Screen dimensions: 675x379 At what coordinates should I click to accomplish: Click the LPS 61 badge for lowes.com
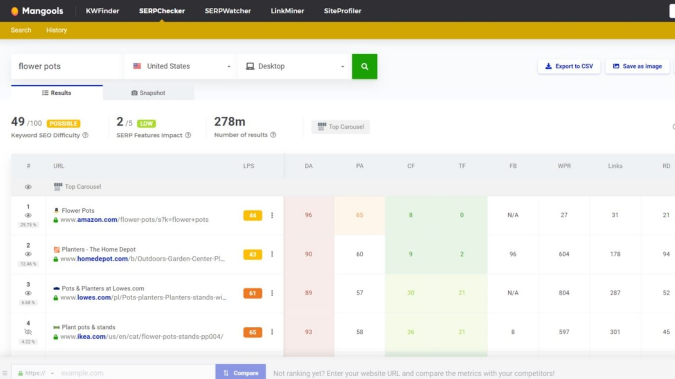coord(253,293)
